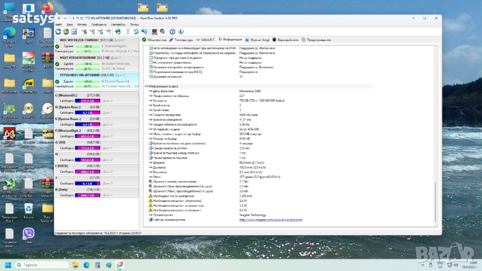Viewport: 482px width, 271px height.
Task: Toggle the auto-activation on DMA checkbox
Action: tap(151, 48)
